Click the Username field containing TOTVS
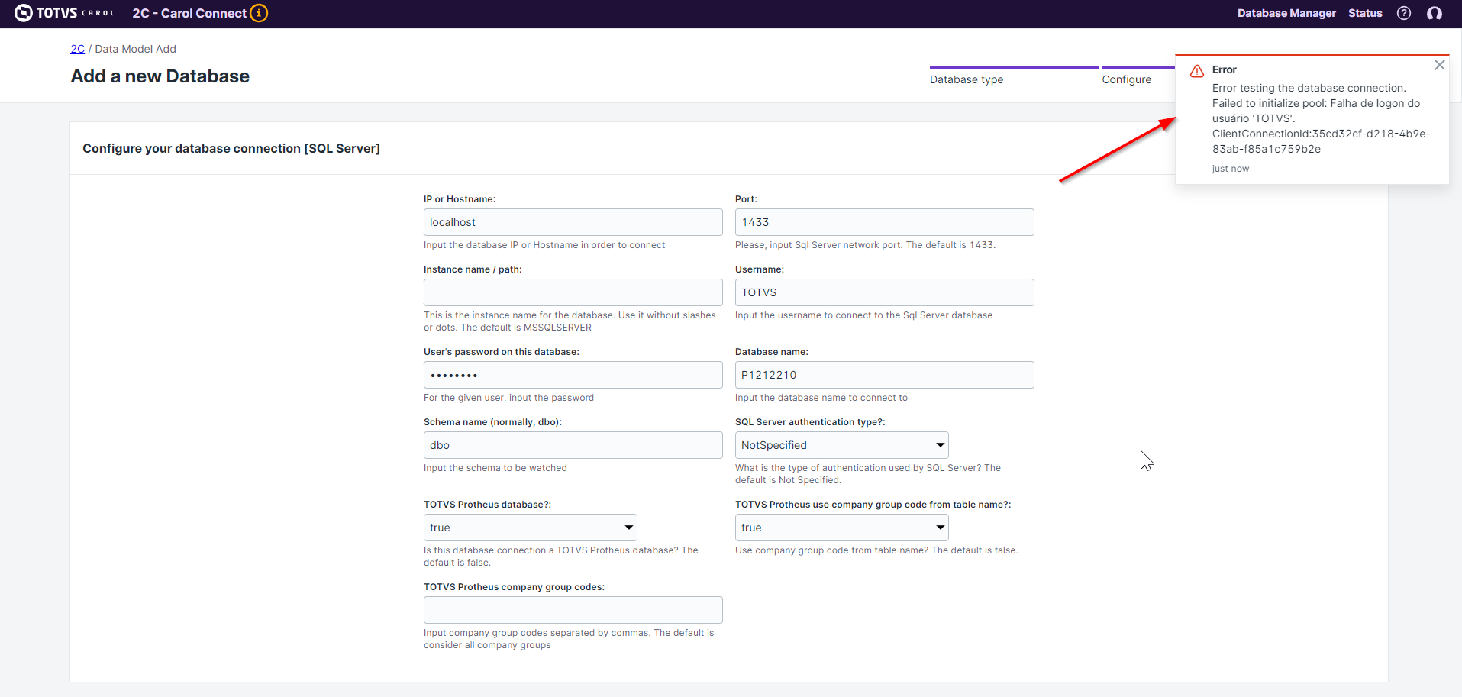This screenshot has height=697, width=1462. tap(884, 292)
